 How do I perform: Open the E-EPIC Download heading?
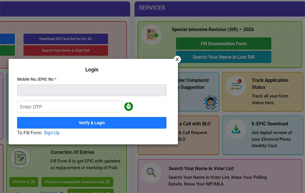[x=270, y=124]
